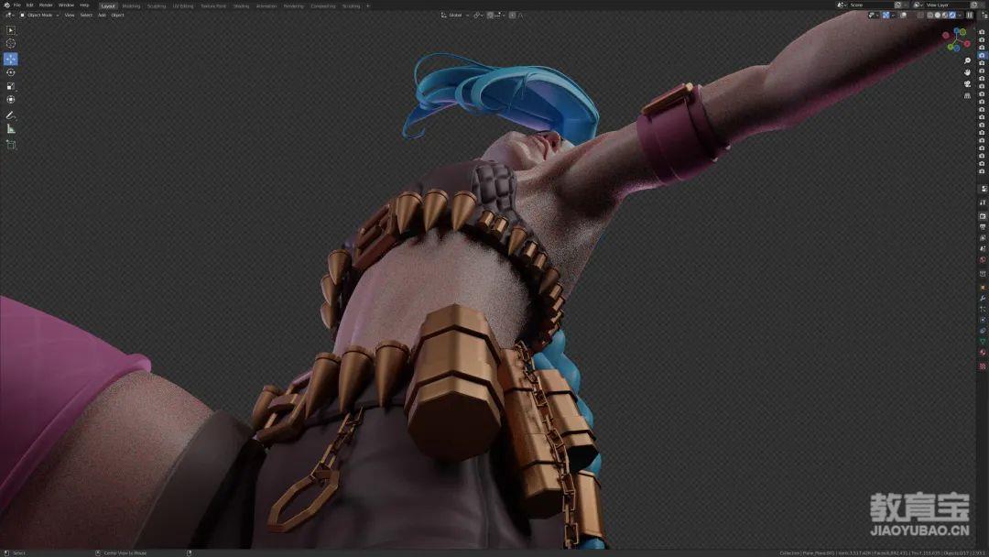Open the Edit menu
989x557 pixels.
pyautogui.click(x=29, y=5)
